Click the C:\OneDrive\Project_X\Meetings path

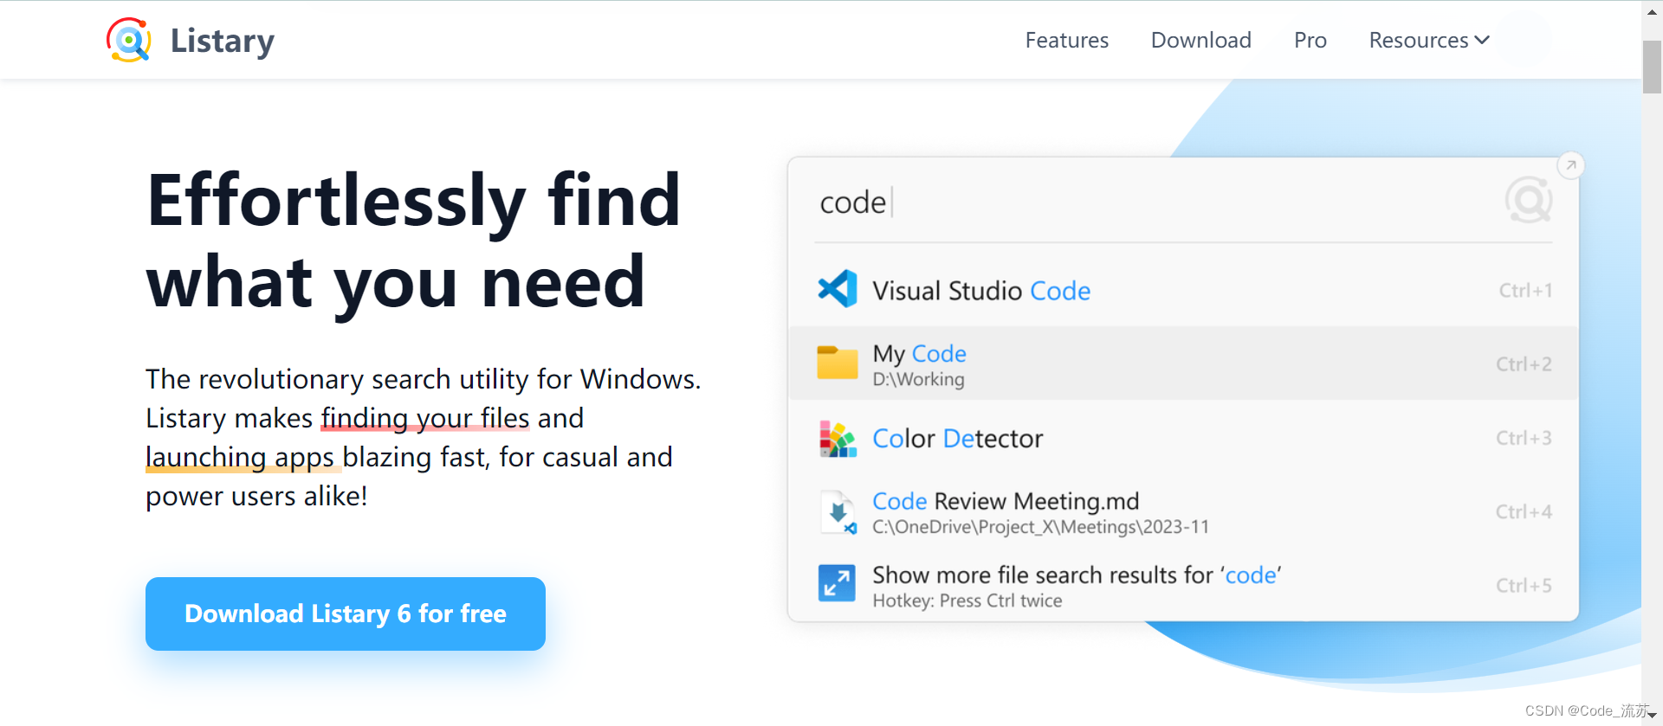pyautogui.click(x=1040, y=527)
